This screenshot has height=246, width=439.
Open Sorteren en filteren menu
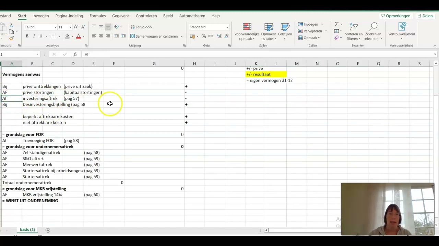[354, 32]
